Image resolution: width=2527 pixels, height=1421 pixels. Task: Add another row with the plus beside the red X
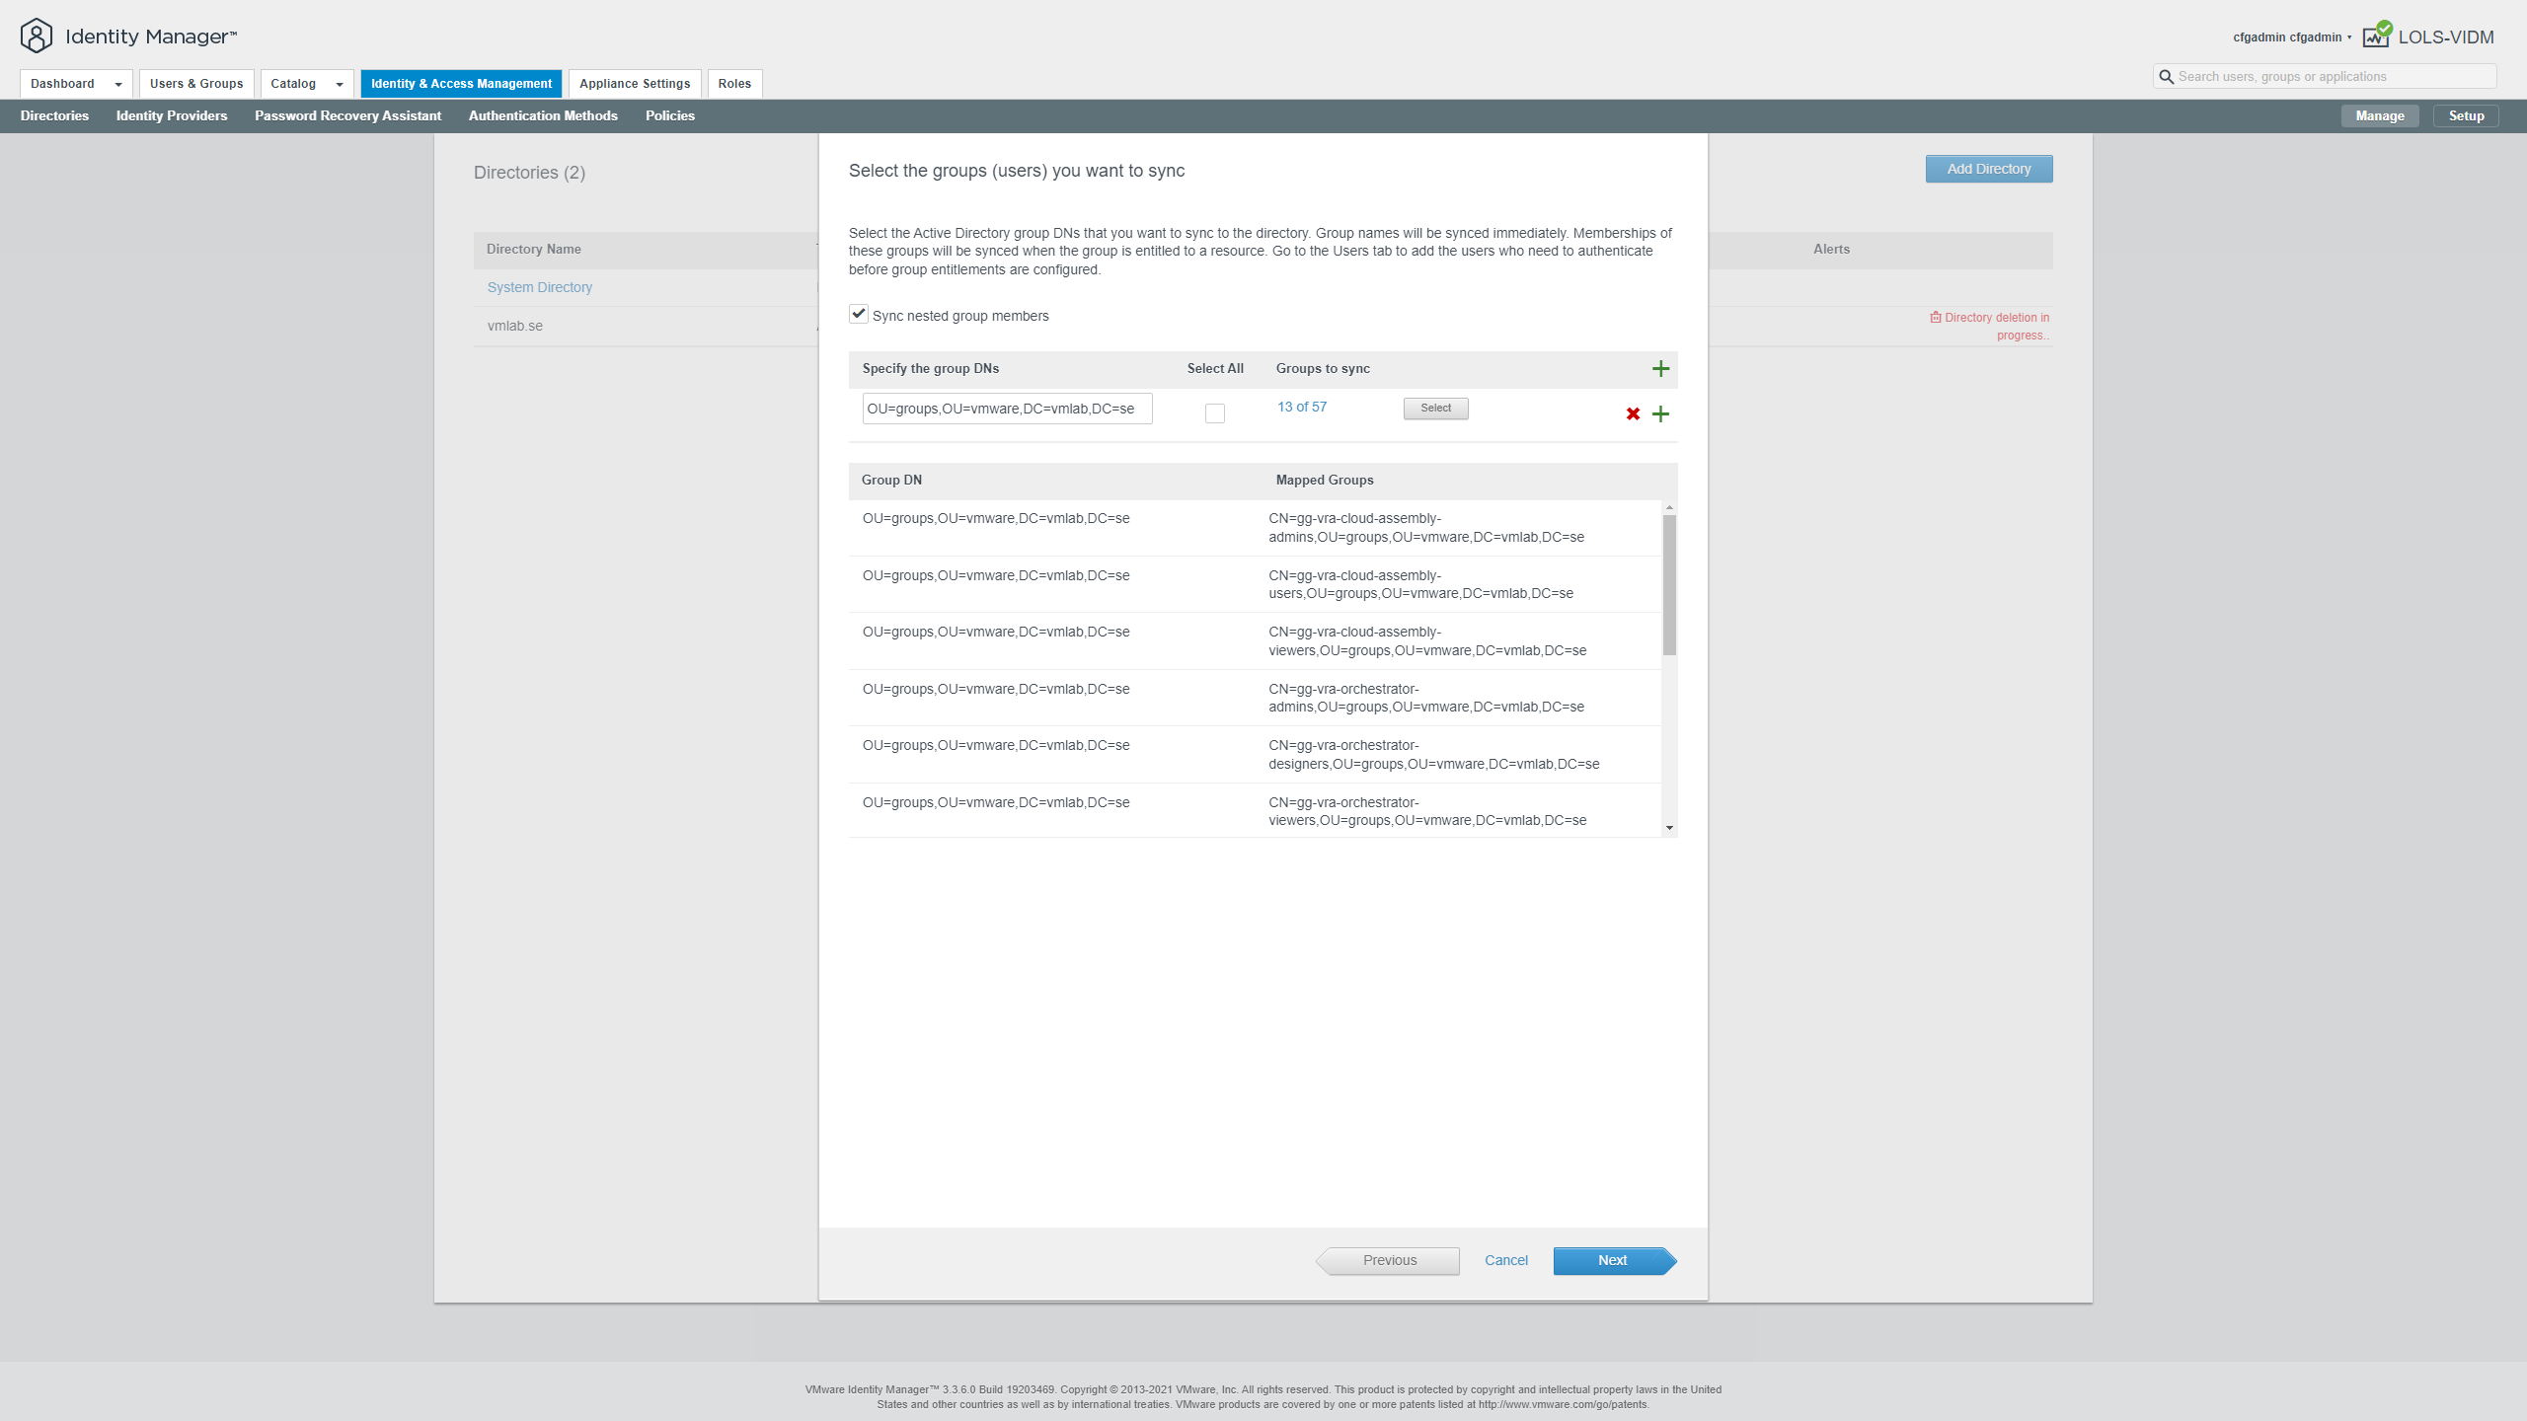point(1660,413)
